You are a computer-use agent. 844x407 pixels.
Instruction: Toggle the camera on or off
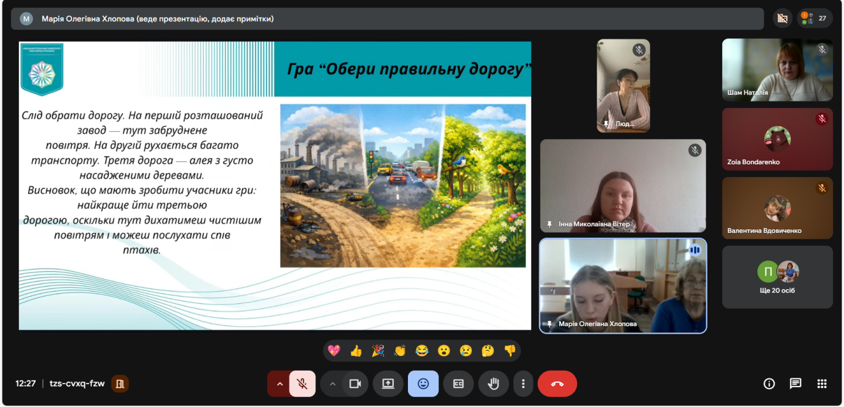[x=355, y=384]
